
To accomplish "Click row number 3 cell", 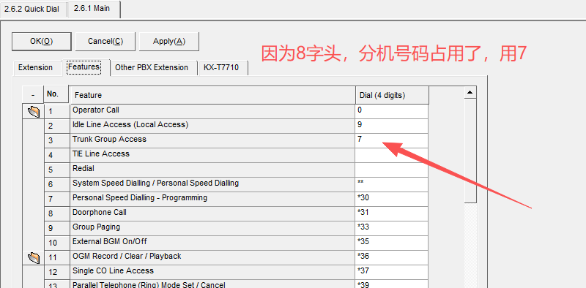I will point(57,140).
